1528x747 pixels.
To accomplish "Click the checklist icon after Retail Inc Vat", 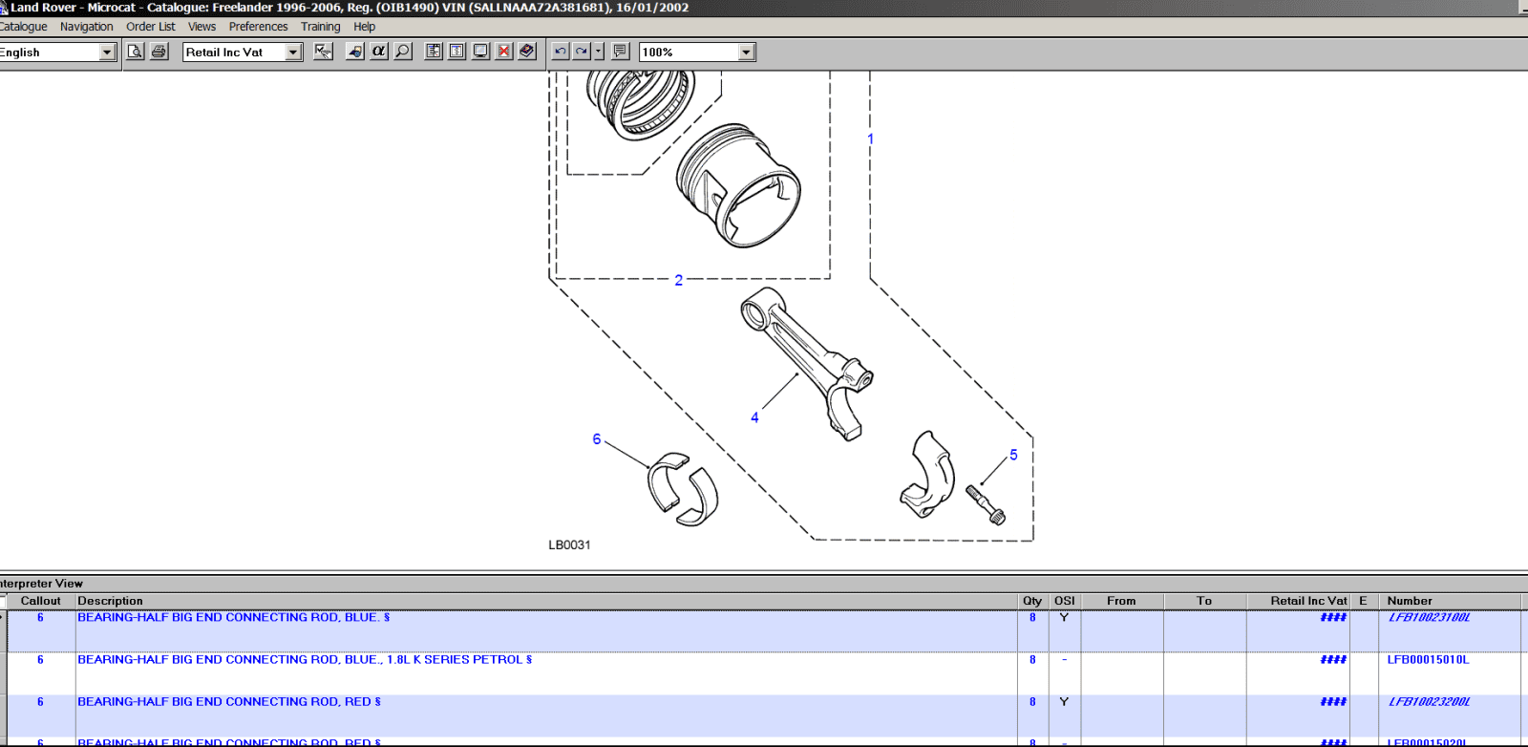I will pos(324,52).
